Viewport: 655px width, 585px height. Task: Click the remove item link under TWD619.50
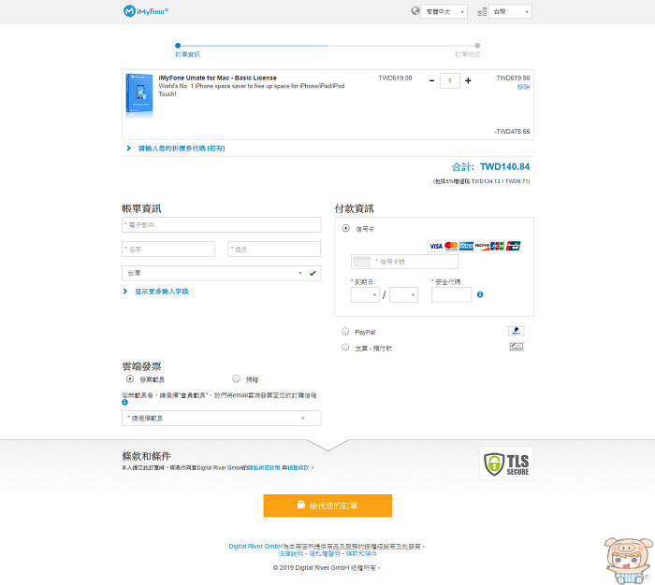coord(523,87)
